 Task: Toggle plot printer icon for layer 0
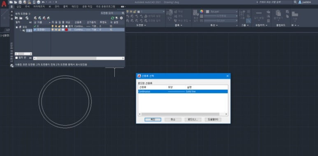pyautogui.click(x=63, y=26)
